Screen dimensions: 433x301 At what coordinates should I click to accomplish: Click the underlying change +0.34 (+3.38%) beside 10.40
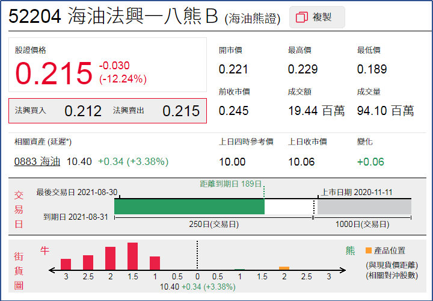click(133, 161)
